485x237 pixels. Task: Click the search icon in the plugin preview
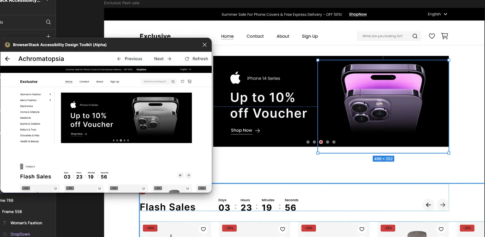point(173,81)
